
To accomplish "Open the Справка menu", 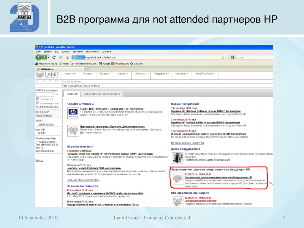I will [107, 52].
